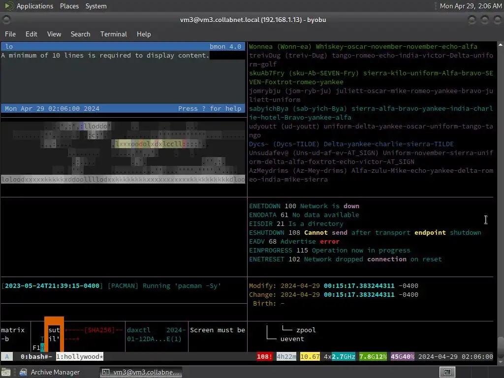Click the daxctl text in bottom pane
Viewport: 504px width, 378px height.
138,330
